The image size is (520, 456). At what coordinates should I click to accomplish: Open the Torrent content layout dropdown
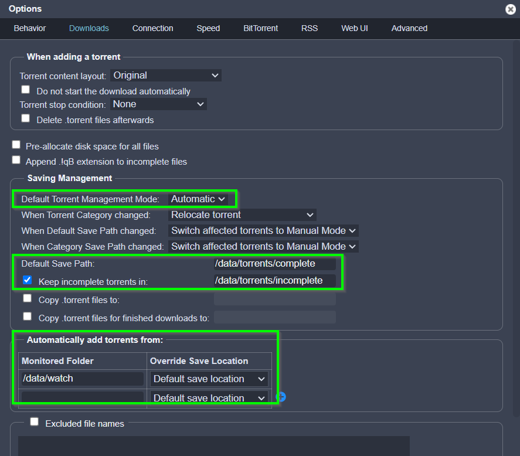(x=166, y=76)
